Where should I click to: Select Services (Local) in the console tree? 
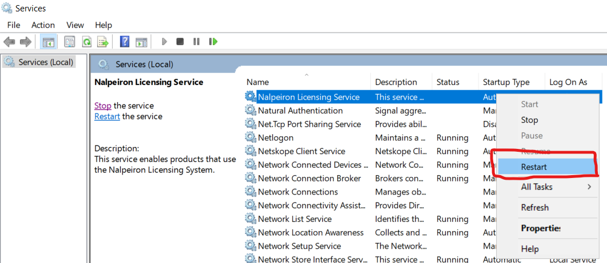point(45,62)
